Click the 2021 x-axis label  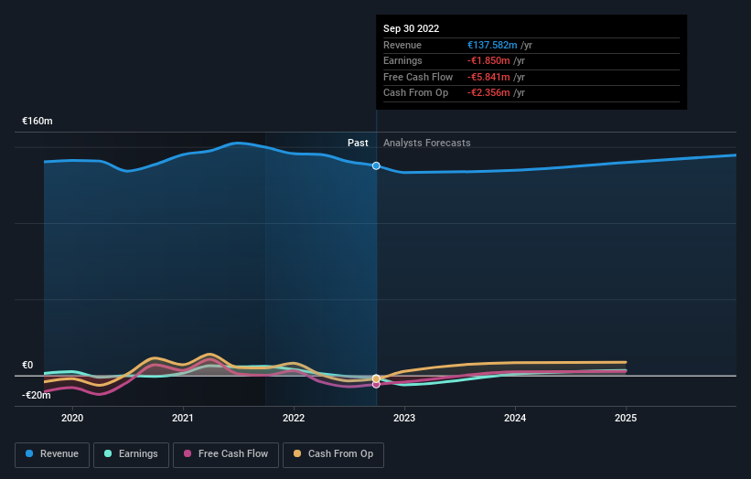click(183, 419)
